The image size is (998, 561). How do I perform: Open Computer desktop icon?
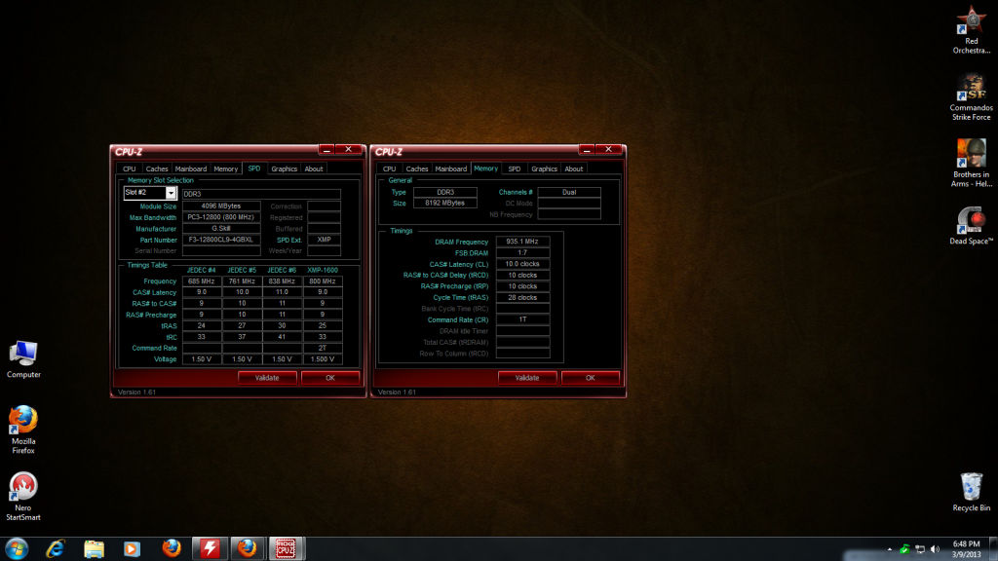pos(23,359)
